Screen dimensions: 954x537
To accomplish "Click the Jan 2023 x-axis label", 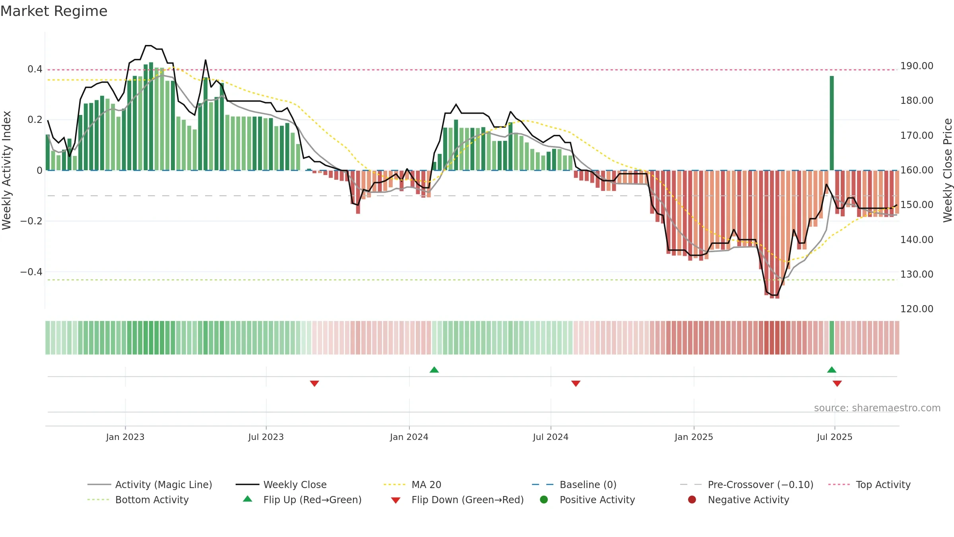I will pos(125,437).
